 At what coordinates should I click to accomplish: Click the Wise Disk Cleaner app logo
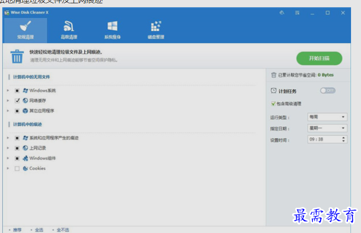coord(7,12)
